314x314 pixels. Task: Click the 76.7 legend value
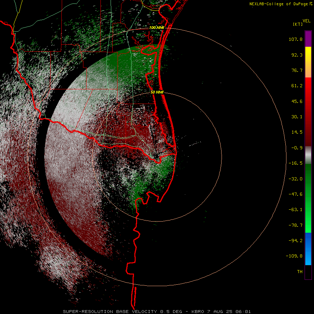[297, 70]
